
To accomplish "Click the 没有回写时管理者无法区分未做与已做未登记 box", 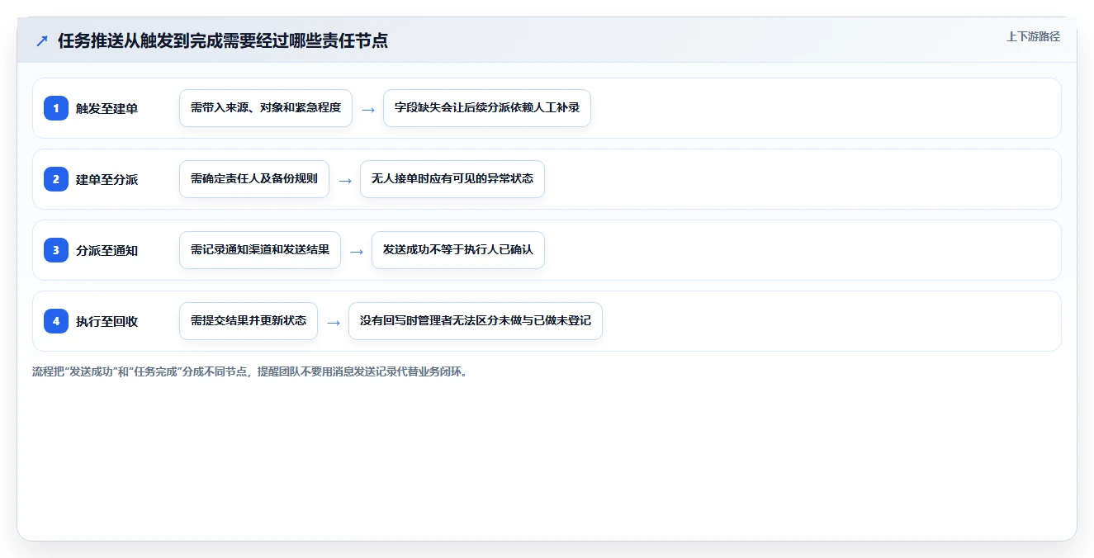I will click(476, 321).
